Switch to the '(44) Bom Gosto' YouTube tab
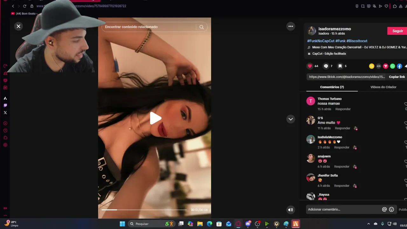The width and height of the screenshot is (407, 229). (x=24, y=14)
